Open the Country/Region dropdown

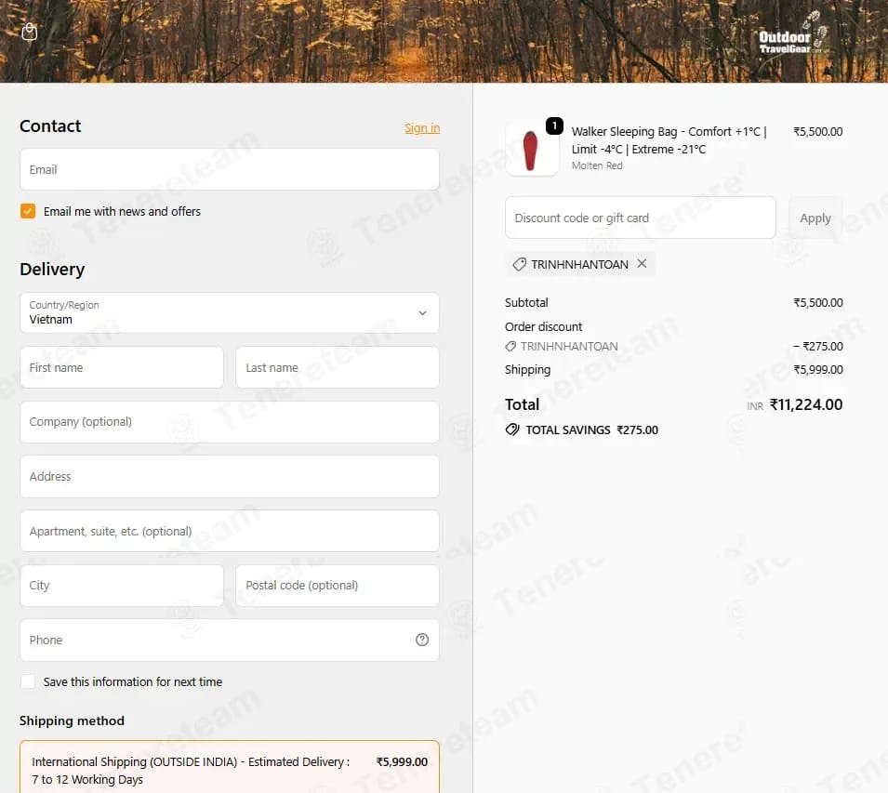(230, 313)
